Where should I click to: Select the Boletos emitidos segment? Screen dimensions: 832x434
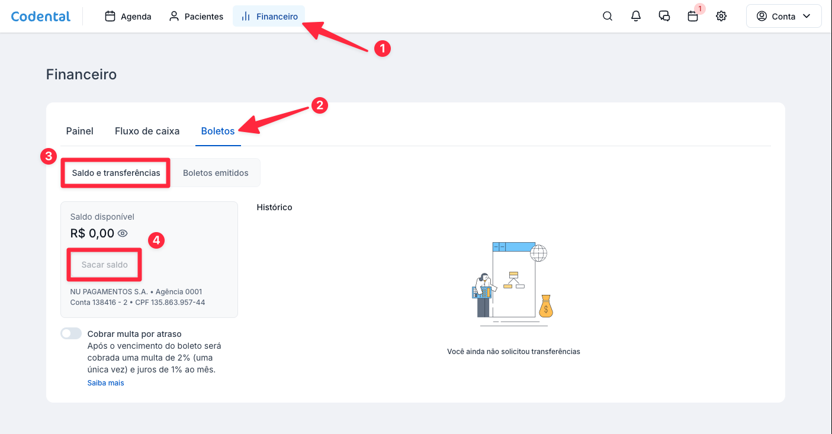click(216, 173)
